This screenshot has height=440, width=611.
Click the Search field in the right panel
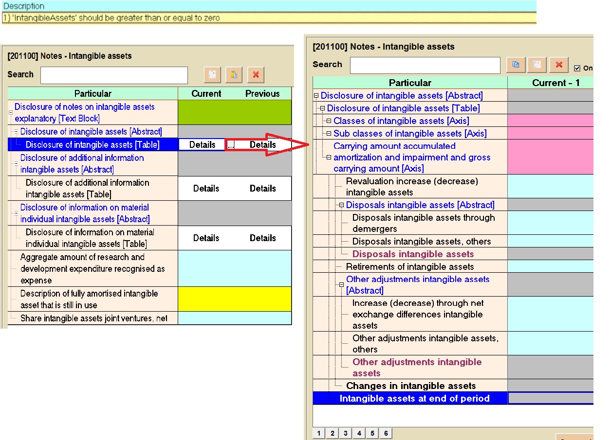[x=425, y=65]
